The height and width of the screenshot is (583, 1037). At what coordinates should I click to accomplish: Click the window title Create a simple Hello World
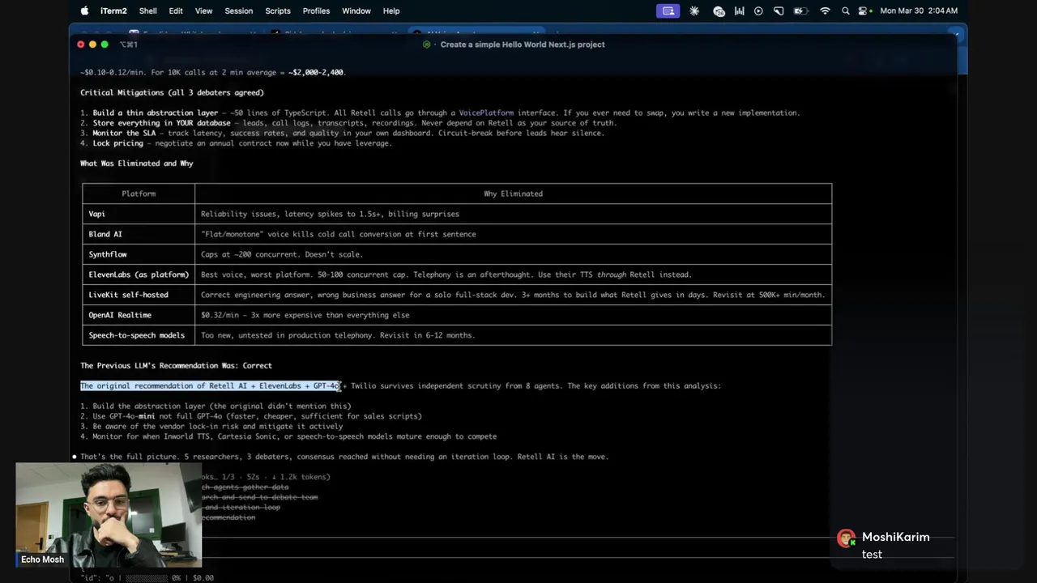pyautogui.click(x=523, y=45)
